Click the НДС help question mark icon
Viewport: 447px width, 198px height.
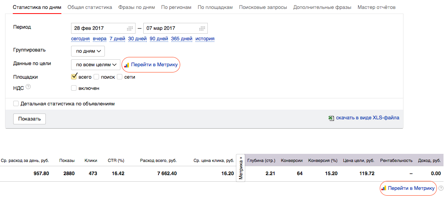point(28,87)
